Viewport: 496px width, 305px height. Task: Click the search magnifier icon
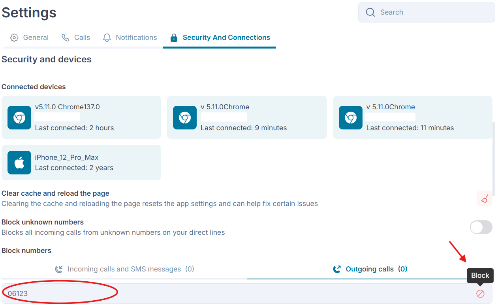(x=370, y=12)
